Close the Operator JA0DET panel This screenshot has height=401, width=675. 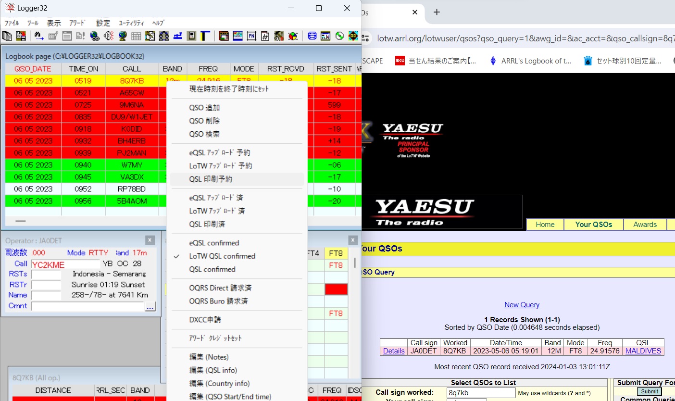pos(150,240)
